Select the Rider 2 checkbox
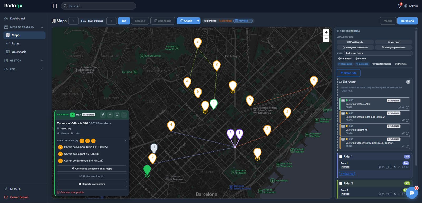 click(341, 184)
